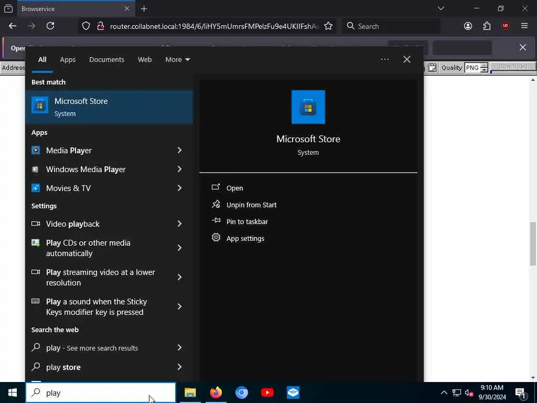Click the Sticky Keys keyboard icon

pyautogui.click(x=36, y=301)
